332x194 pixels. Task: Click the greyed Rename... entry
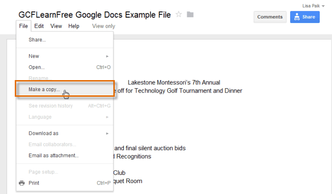[65, 78]
